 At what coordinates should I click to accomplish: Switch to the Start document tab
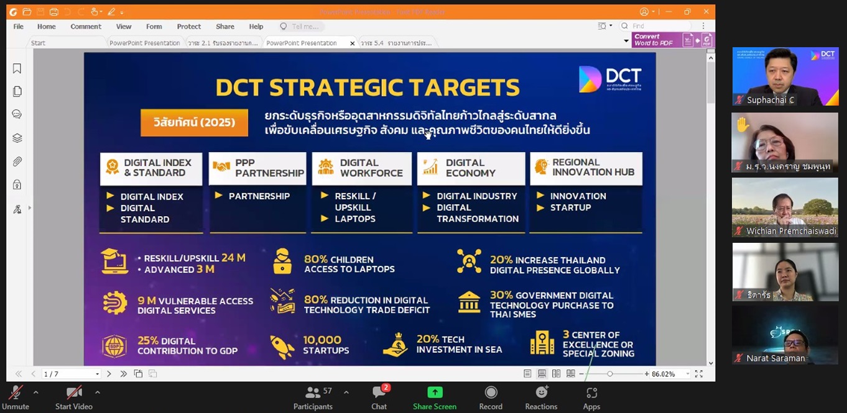(x=67, y=43)
